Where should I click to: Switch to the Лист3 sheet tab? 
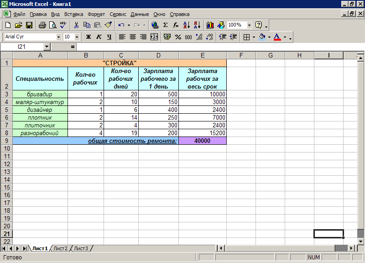(x=81, y=248)
